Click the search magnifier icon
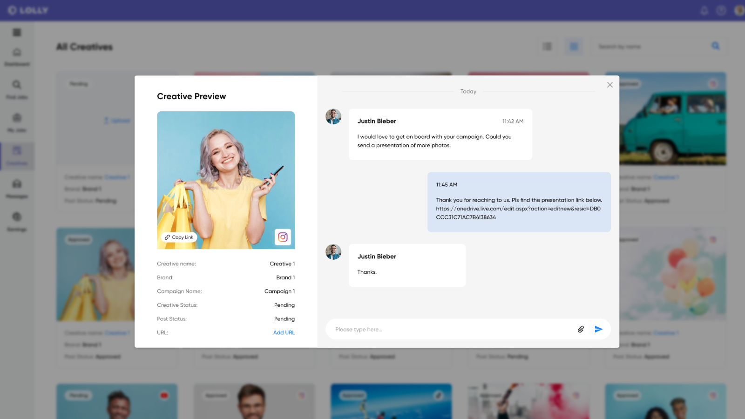This screenshot has width=745, height=419. point(716,46)
